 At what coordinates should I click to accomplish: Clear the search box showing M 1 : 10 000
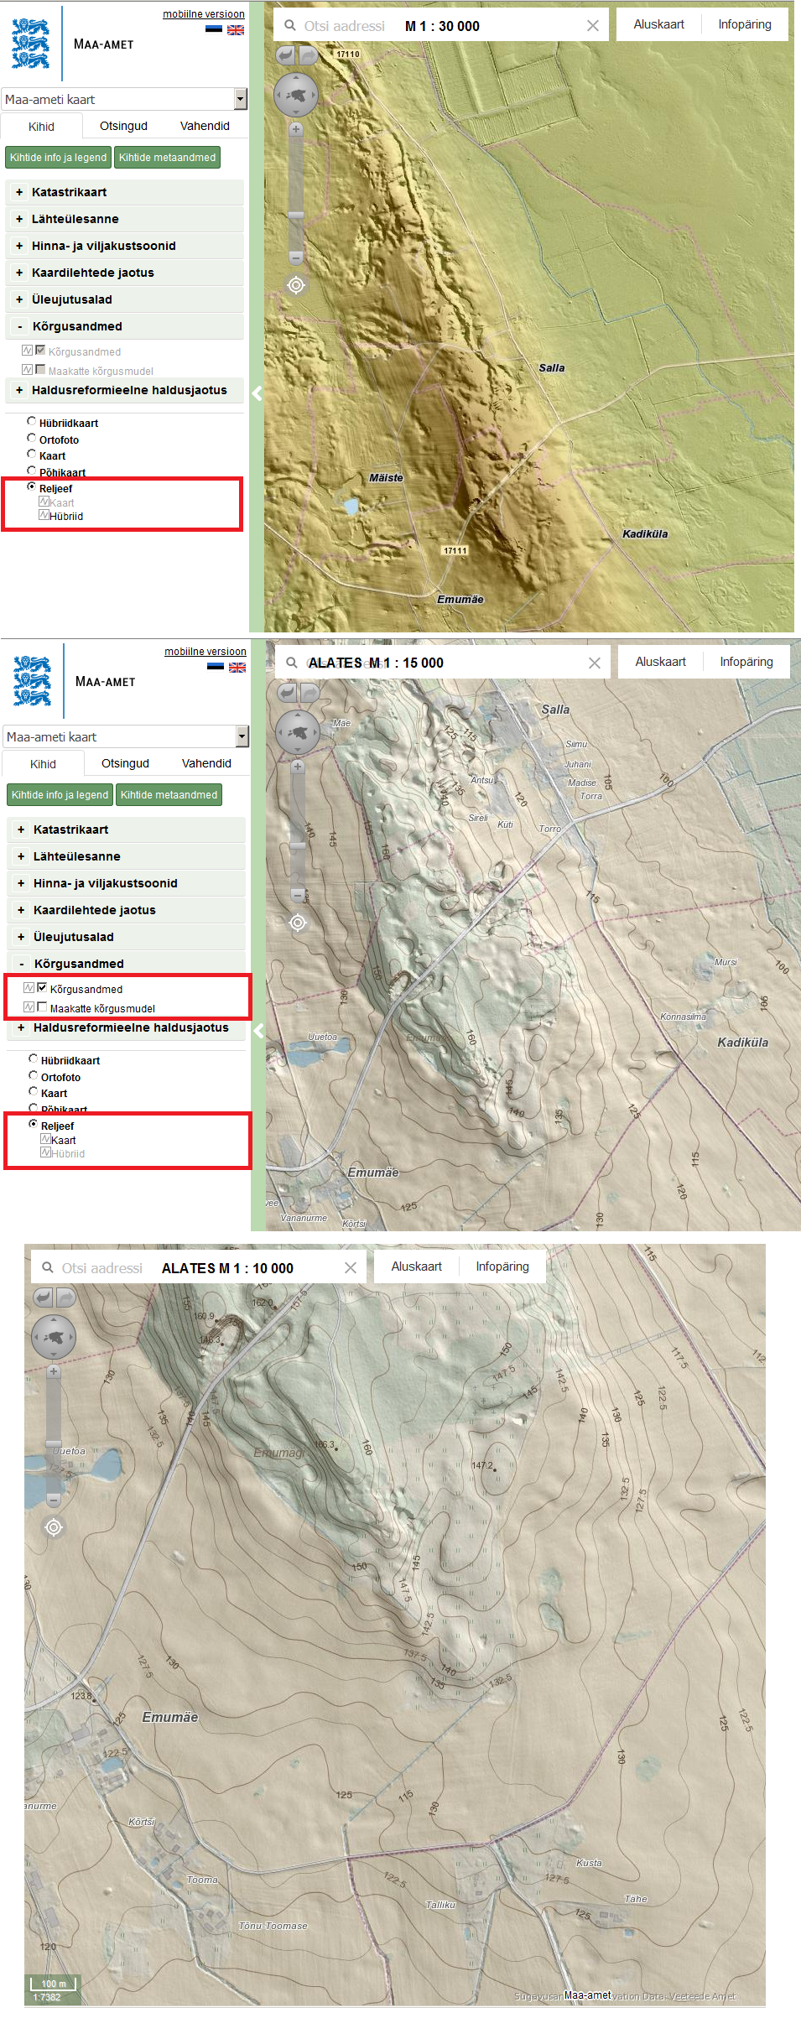coord(351,1268)
